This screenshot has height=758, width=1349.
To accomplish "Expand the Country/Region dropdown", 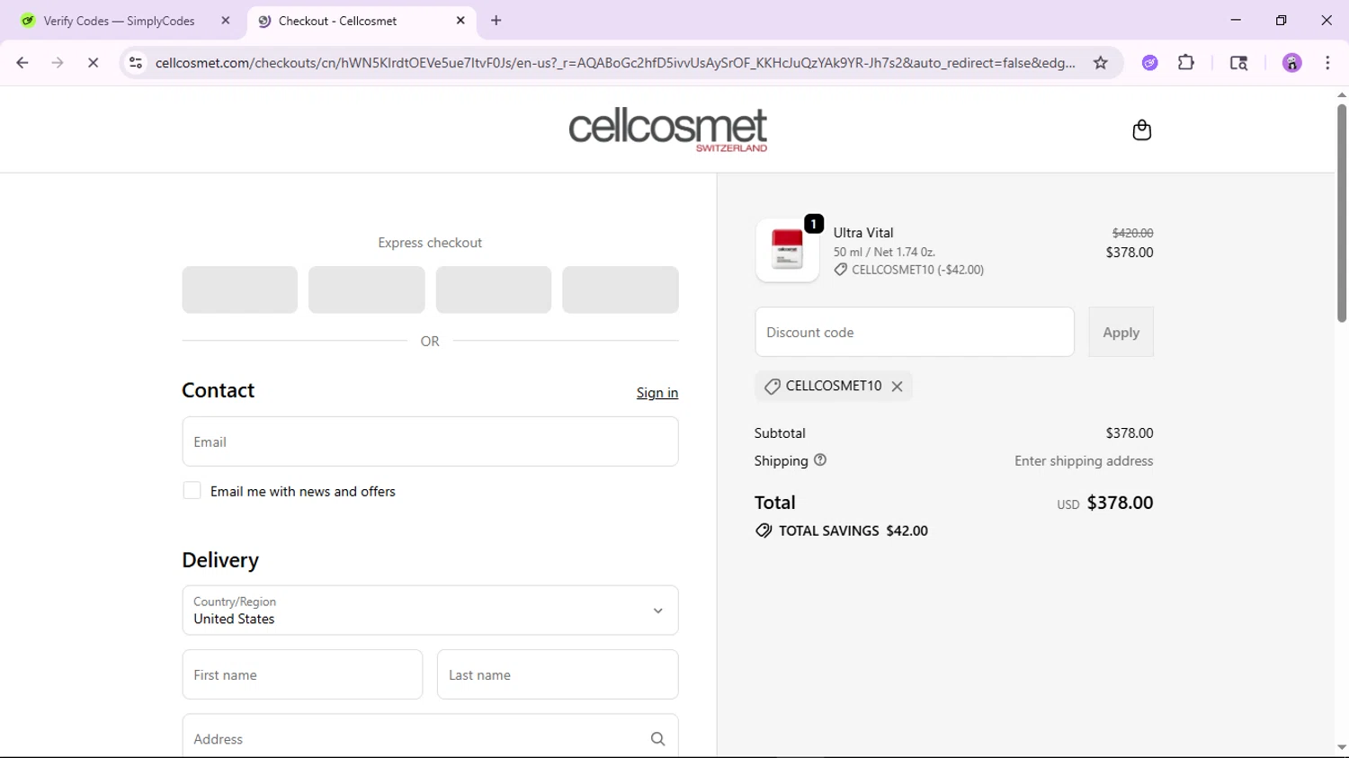I will [430, 611].
